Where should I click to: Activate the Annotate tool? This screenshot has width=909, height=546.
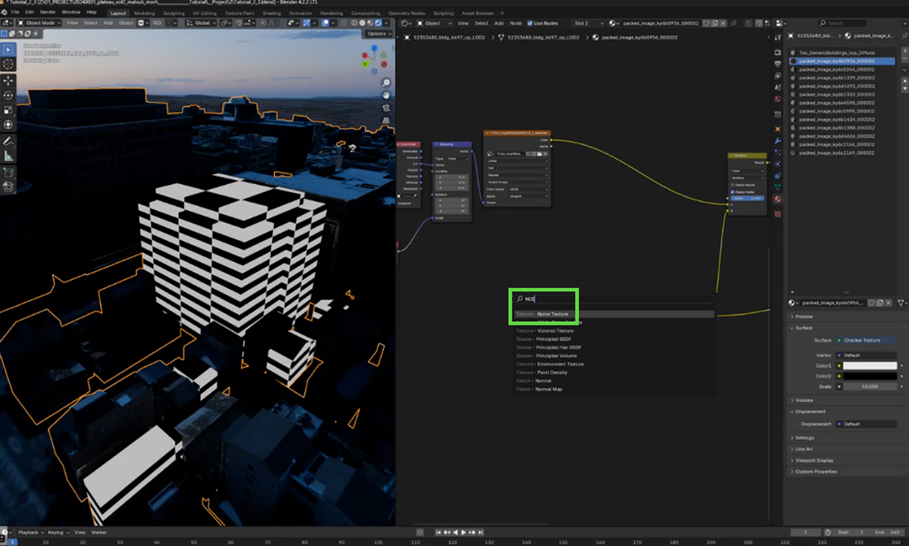(8, 142)
